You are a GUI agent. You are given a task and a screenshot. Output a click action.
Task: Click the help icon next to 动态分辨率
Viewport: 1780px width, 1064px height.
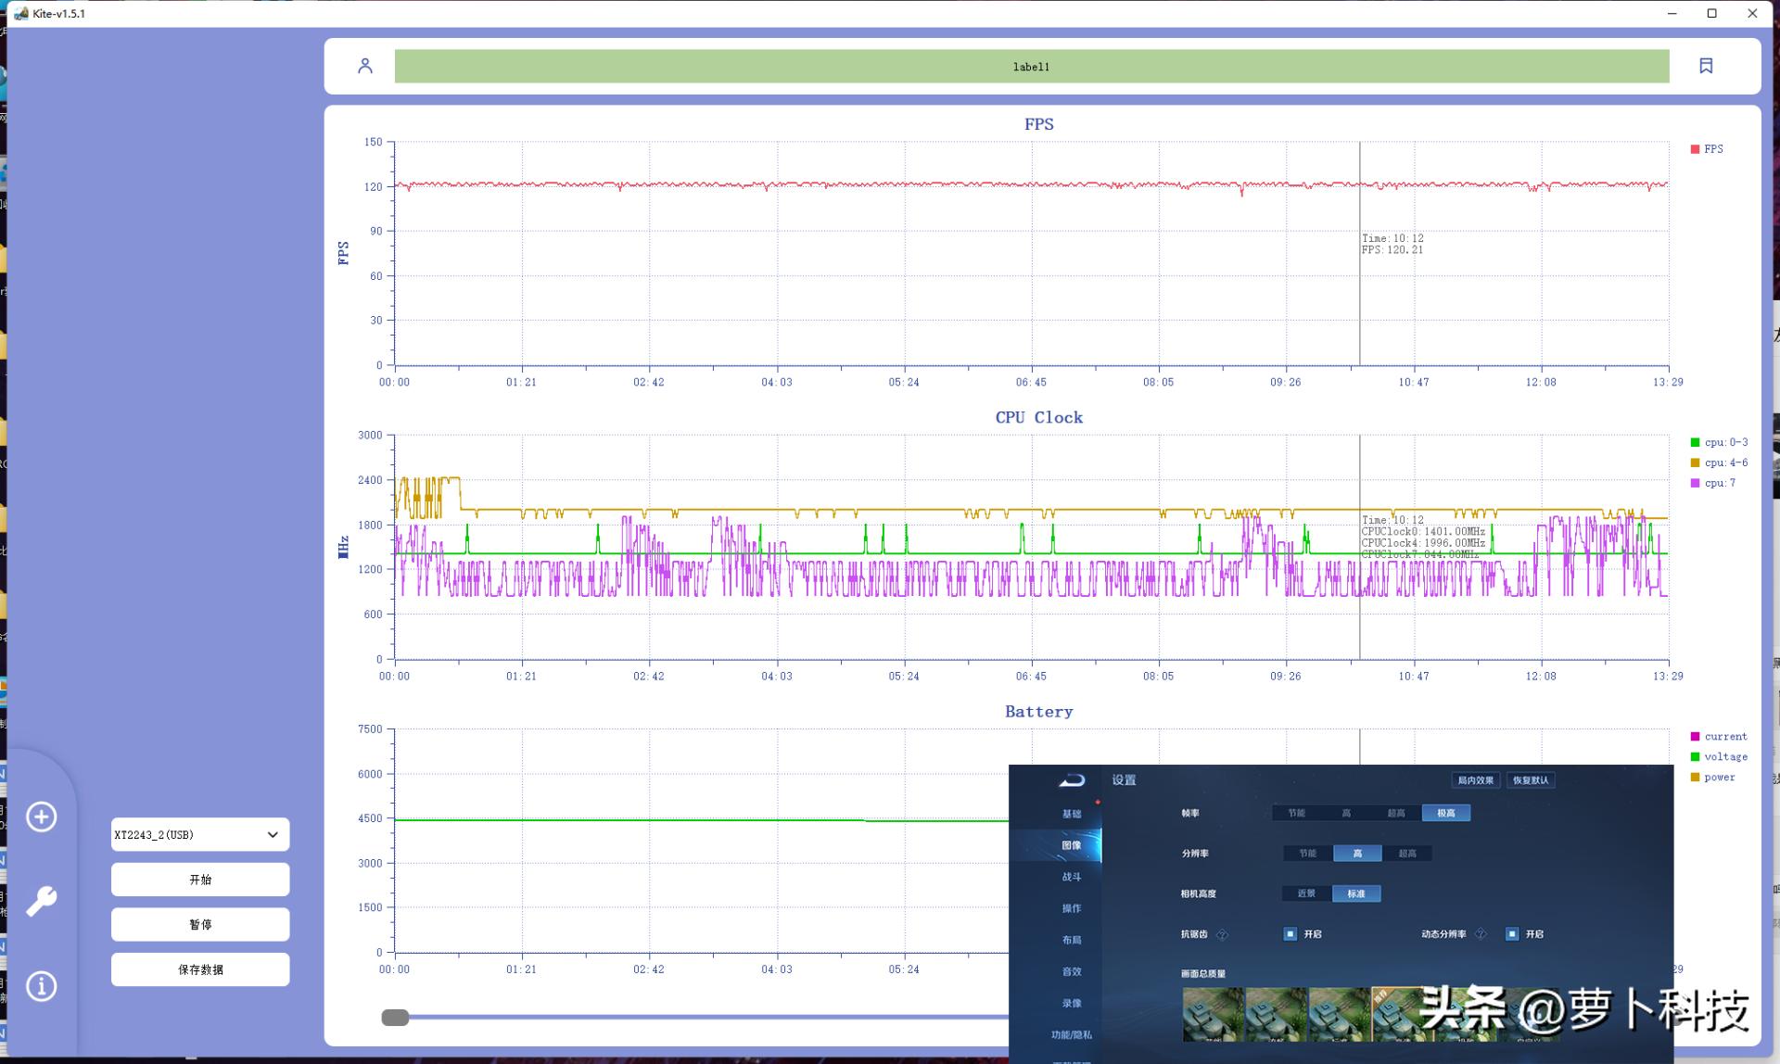click(1481, 934)
